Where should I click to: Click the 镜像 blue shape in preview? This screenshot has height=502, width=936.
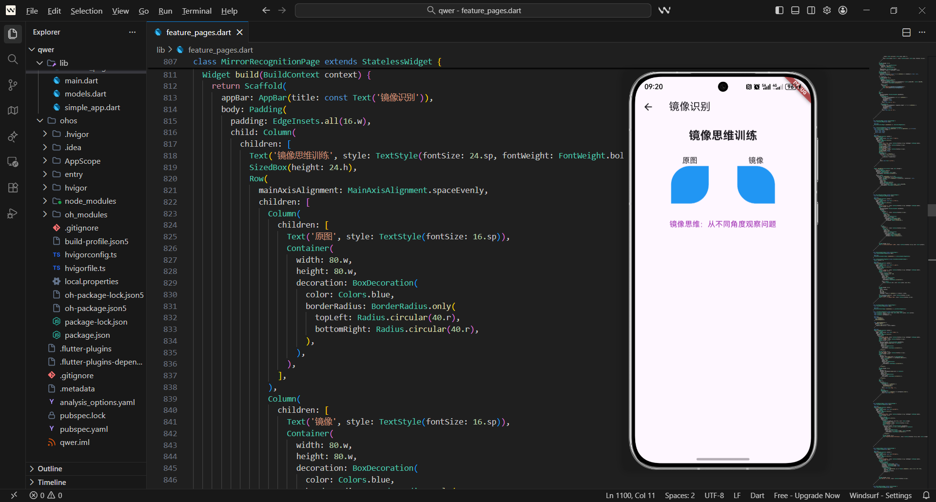756,185
